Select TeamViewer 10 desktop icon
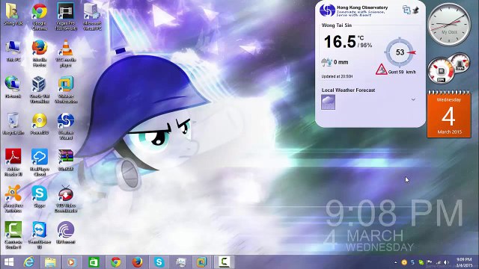479x269 pixels. tap(40, 235)
